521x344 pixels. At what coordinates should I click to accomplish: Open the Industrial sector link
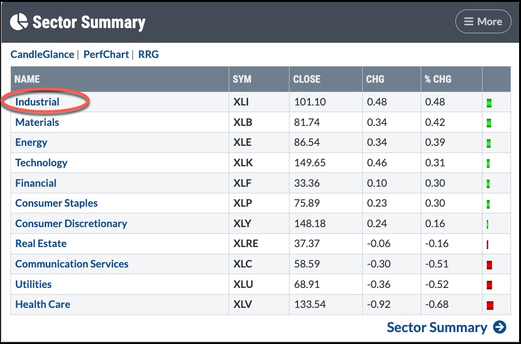(38, 102)
